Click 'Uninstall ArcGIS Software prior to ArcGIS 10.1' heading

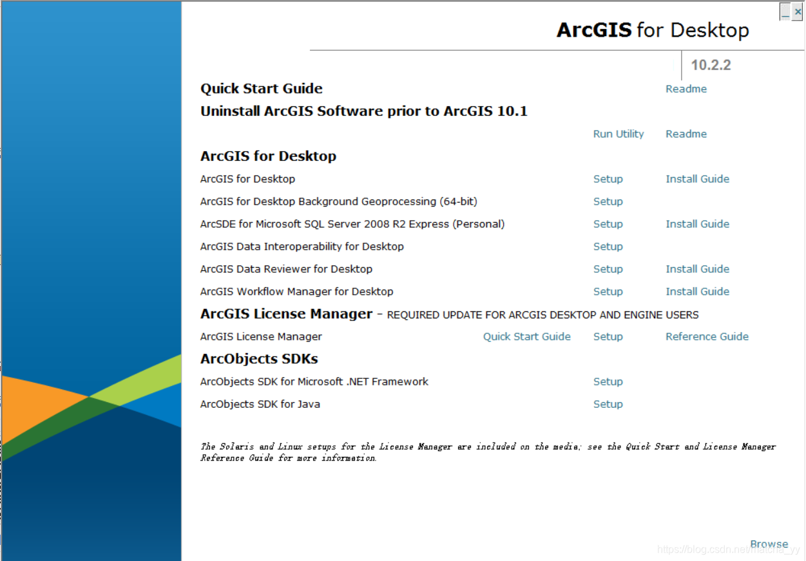pyautogui.click(x=364, y=111)
